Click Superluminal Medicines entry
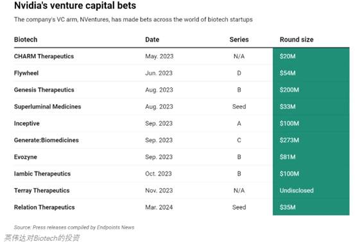The image size is (355, 246). click(48, 107)
